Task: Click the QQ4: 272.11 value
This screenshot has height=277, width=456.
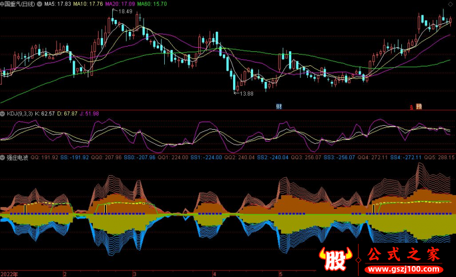Action: (373, 158)
